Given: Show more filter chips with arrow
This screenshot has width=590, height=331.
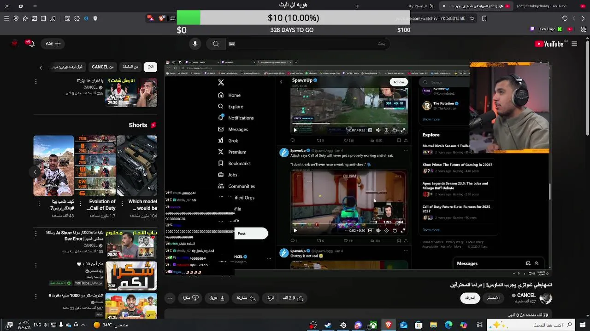Looking at the screenshot, I should point(41,68).
